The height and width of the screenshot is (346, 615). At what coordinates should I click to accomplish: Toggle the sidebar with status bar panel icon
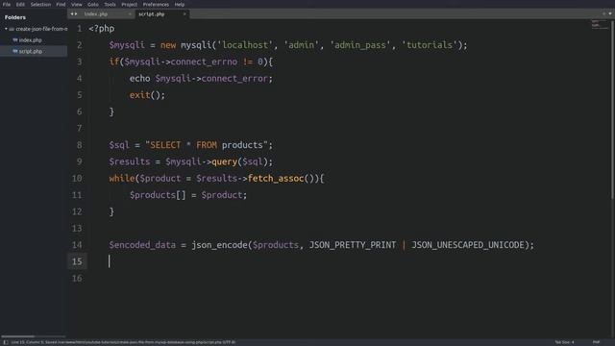point(6,342)
